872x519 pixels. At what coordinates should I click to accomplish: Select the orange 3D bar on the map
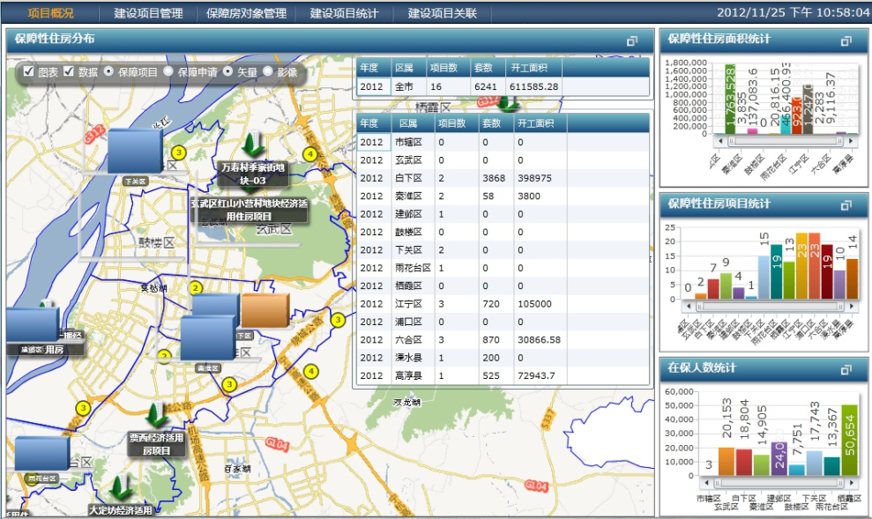(265, 310)
